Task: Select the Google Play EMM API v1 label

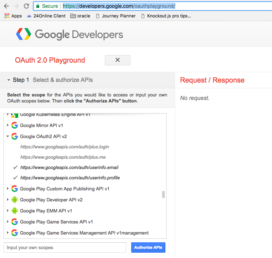Action: [46, 211]
